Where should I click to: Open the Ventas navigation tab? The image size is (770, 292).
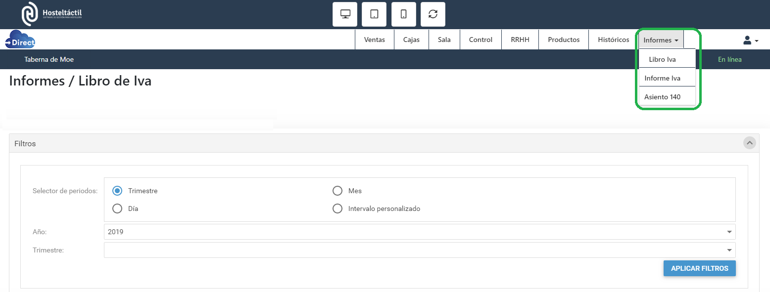(374, 40)
